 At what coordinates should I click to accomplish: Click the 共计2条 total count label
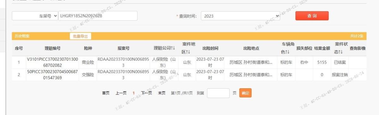point(357,36)
